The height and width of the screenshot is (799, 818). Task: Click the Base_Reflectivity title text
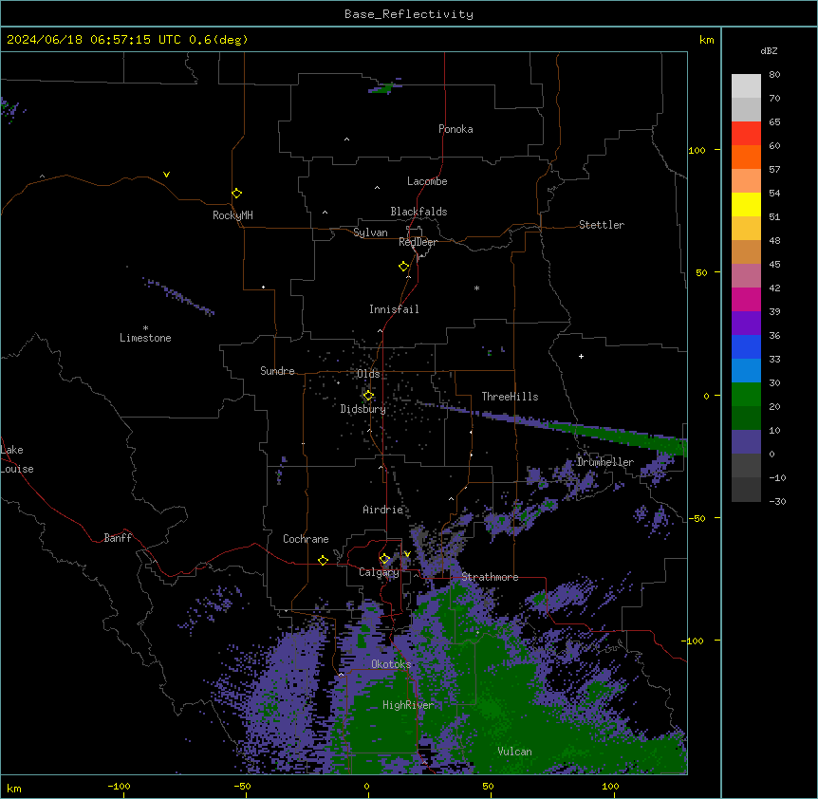click(x=408, y=14)
